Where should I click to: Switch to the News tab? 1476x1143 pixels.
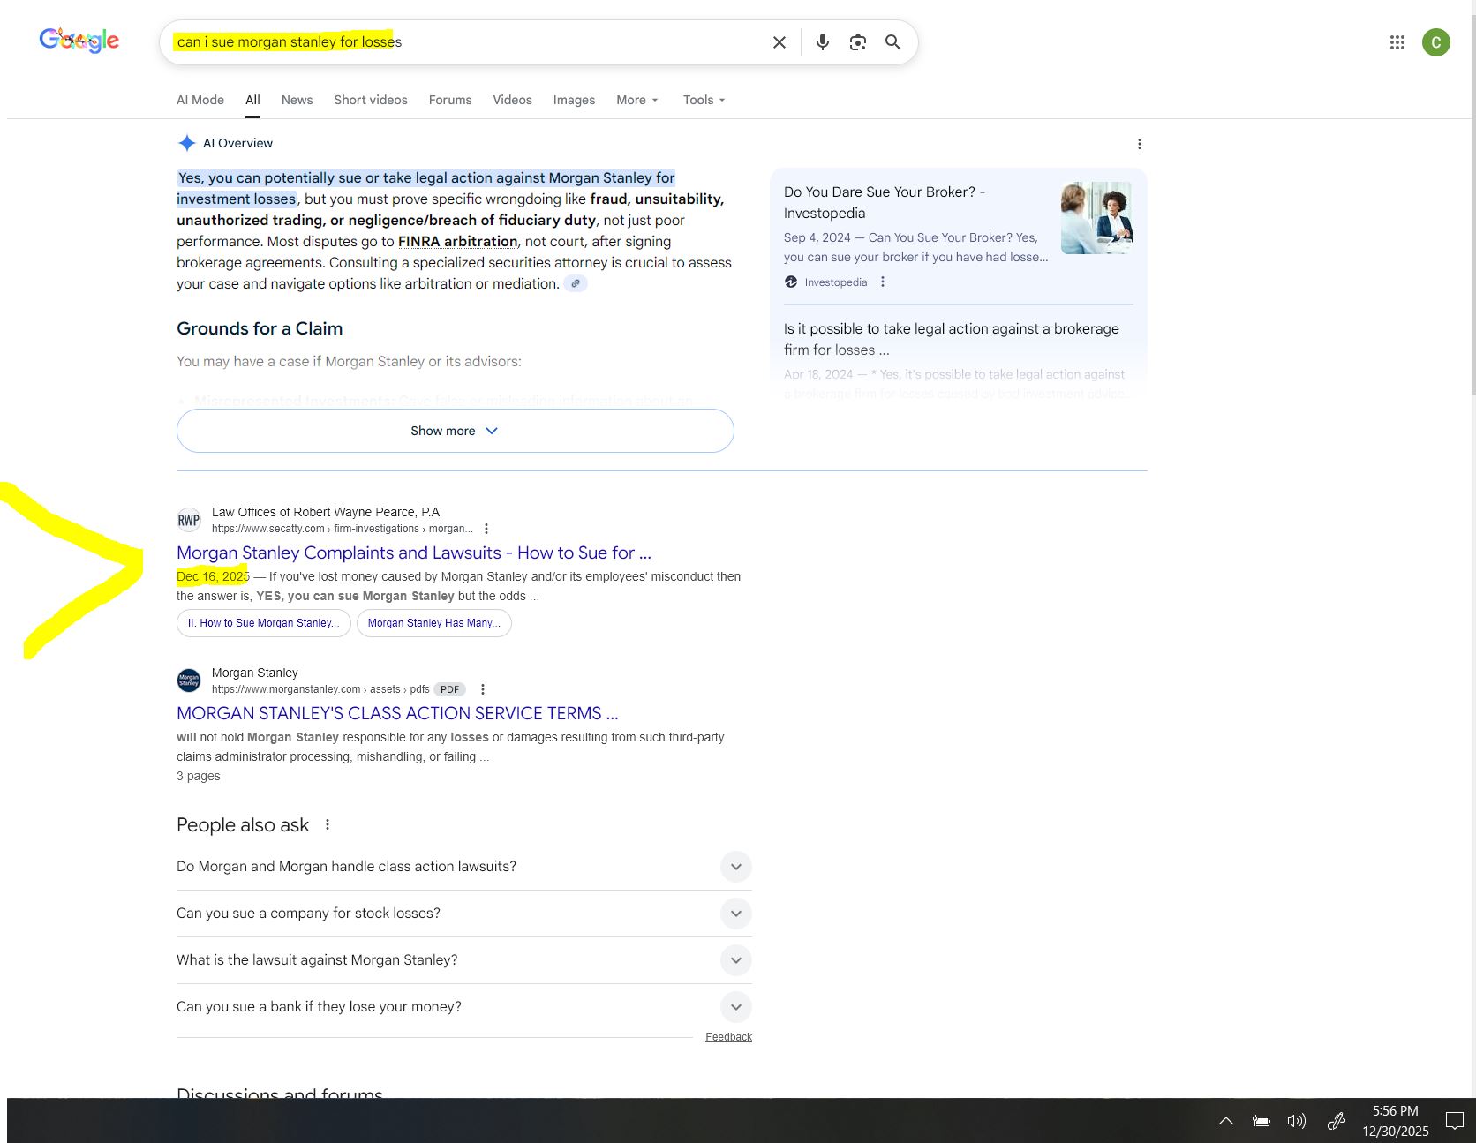297,100
